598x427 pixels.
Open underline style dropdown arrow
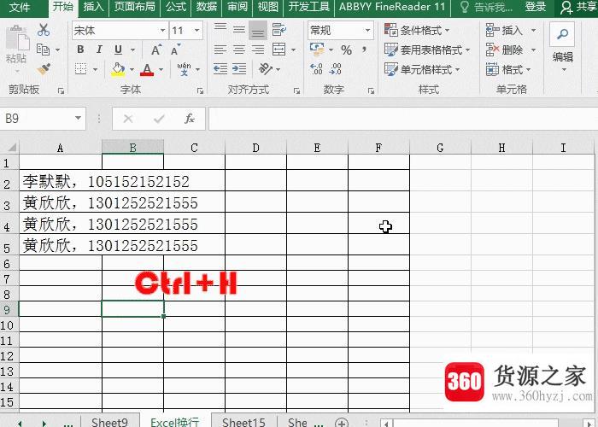pyautogui.click(x=132, y=50)
